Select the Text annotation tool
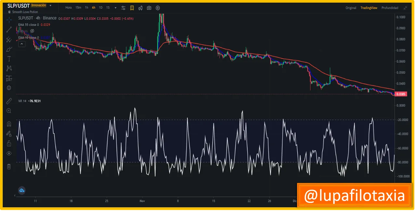The width and height of the screenshot is (416, 216). [x=9, y=59]
